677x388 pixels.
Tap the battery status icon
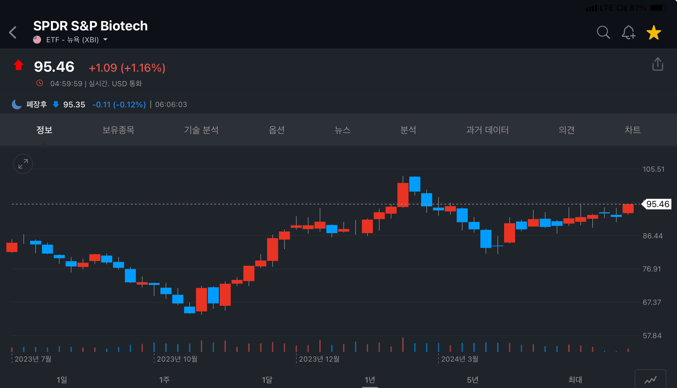658,8
